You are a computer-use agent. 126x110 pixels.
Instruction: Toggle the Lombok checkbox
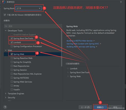(12, 42)
